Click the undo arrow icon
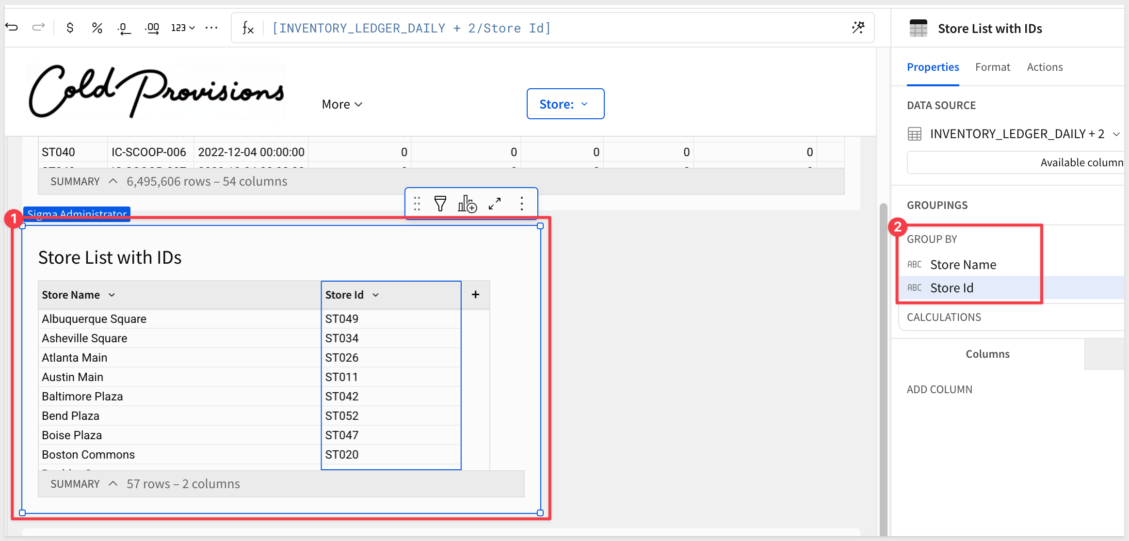1129x541 pixels. coord(12,28)
